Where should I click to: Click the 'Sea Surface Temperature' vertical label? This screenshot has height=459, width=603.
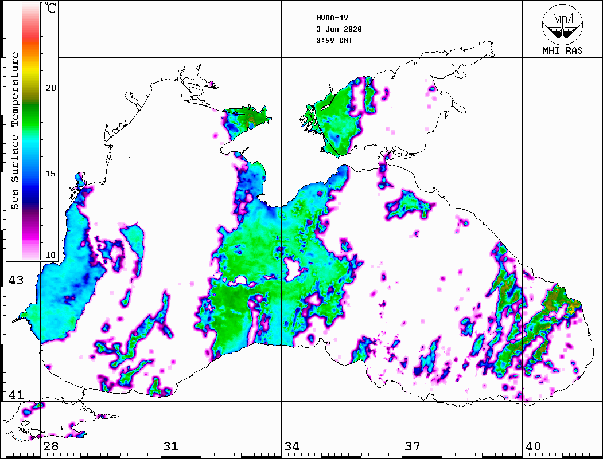pos(14,131)
